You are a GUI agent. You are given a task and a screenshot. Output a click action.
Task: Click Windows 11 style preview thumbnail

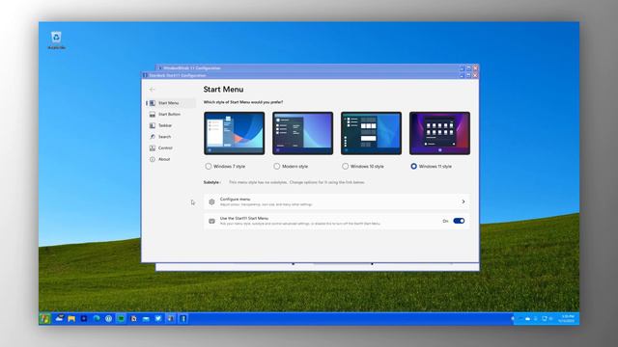point(439,133)
